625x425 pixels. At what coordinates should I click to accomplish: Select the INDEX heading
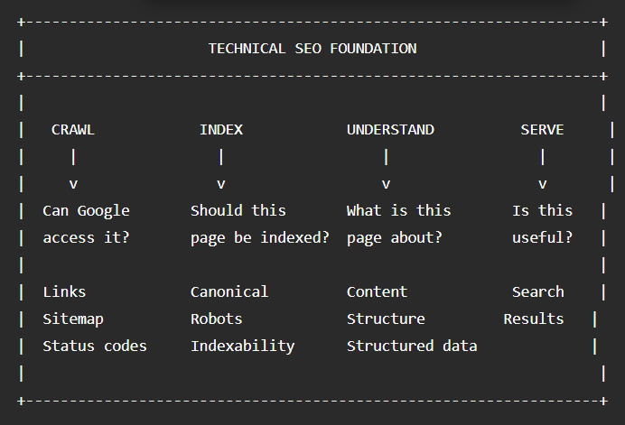(x=221, y=130)
